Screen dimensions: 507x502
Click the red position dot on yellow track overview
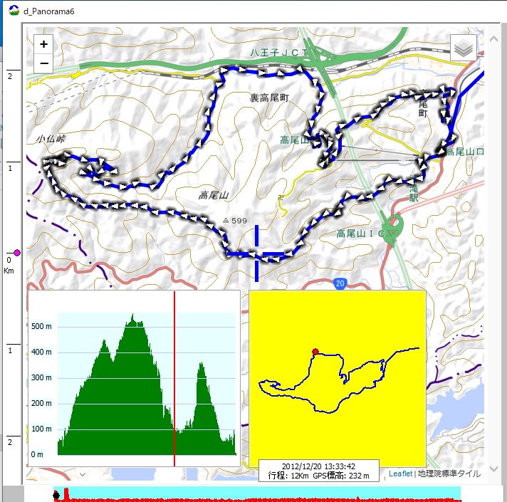pos(315,351)
